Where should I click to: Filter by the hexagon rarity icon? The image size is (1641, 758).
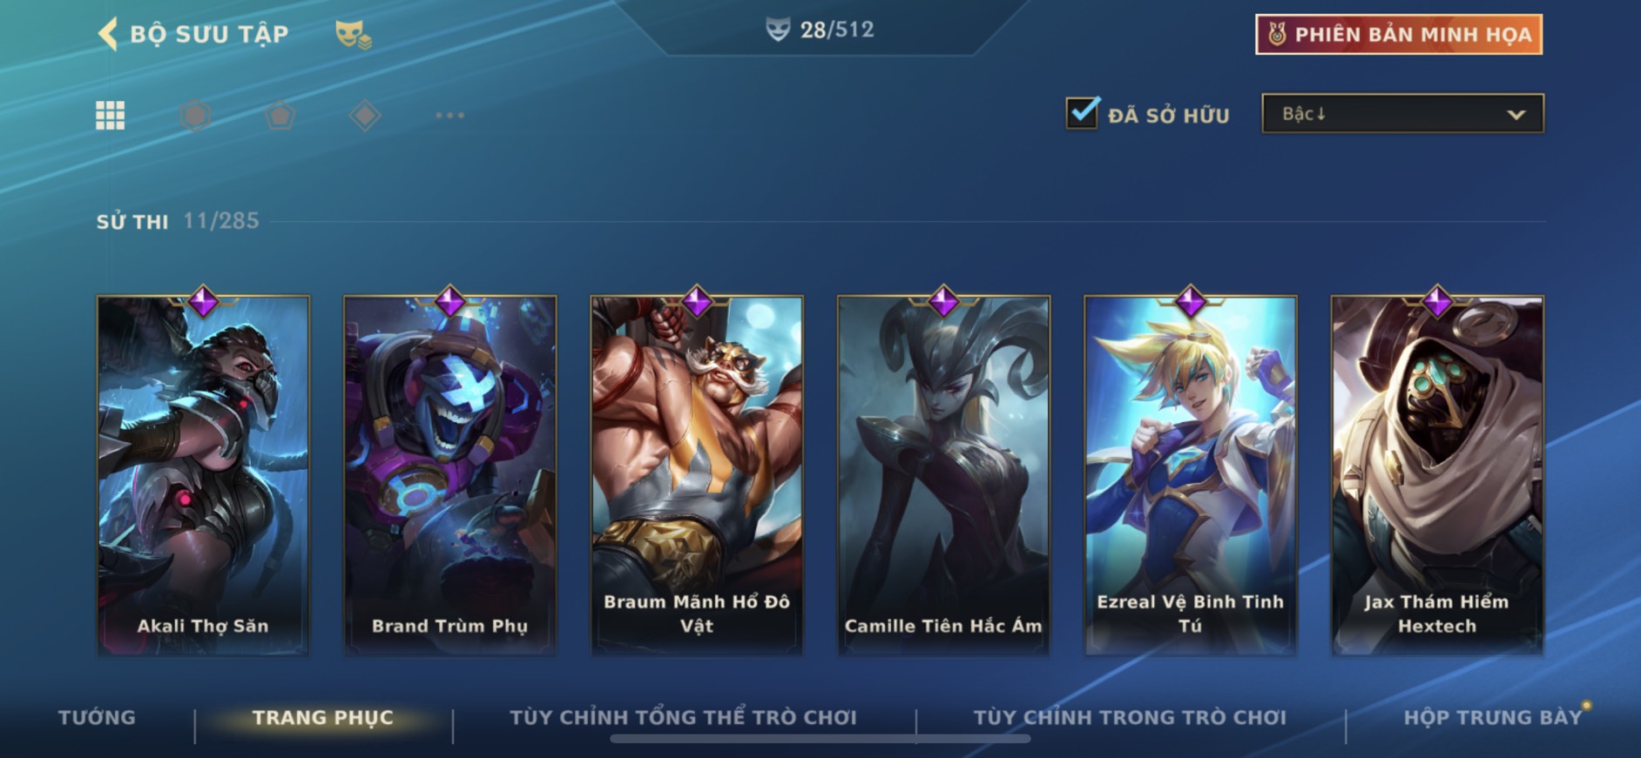195,115
